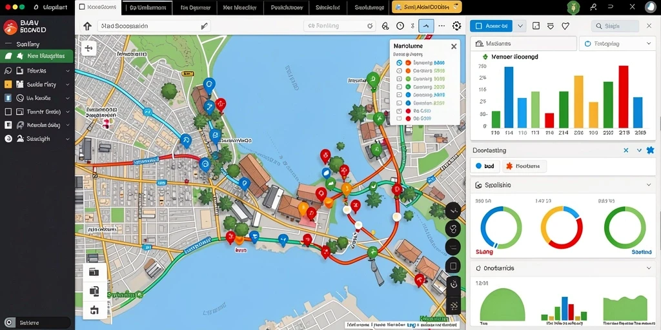The width and height of the screenshot is (661, 330).
Task: Select the green highlighted sidebar item
Action: tap(37, 56)
